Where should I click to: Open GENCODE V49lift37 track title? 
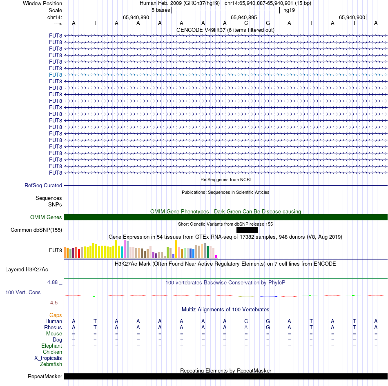[225, 30]
